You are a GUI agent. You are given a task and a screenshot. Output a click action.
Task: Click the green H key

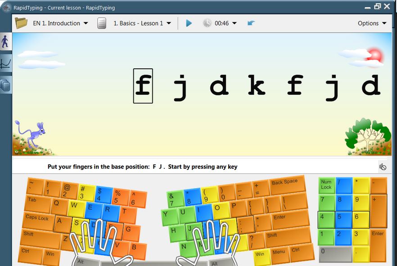point(177,233)
